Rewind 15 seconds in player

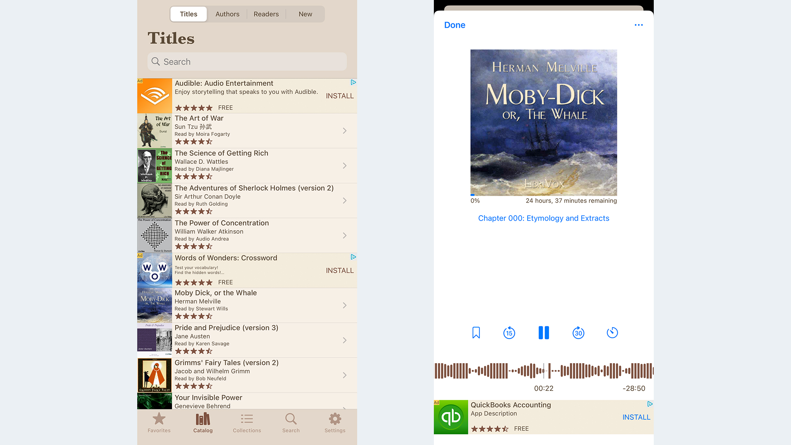click(x=509, y=333)
